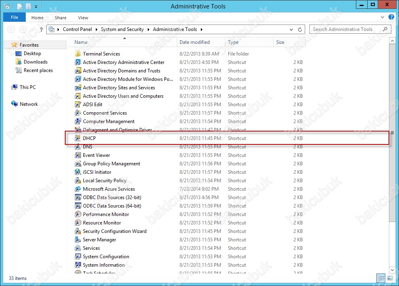Open Desktop in the navigation pane
The height and width of the screenshot is (286, 399).
point(32,53)
